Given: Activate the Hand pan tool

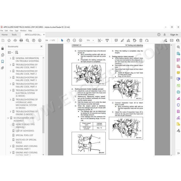Looking at the screenshot, I should [68, 40].
